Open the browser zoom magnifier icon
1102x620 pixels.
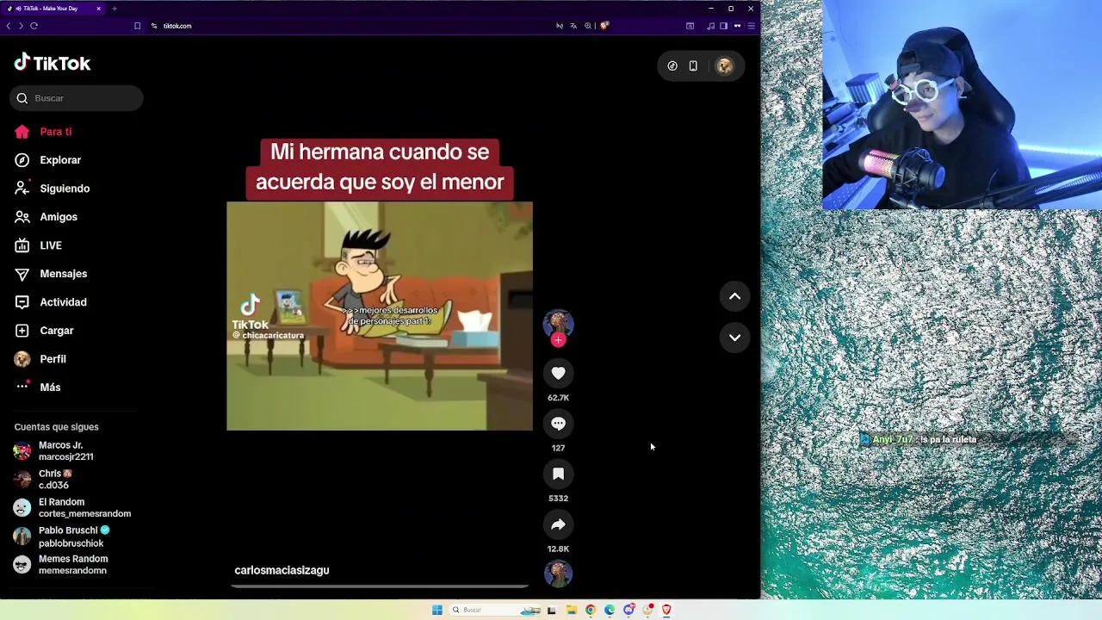pyautogui.click(x=588, y=26)
